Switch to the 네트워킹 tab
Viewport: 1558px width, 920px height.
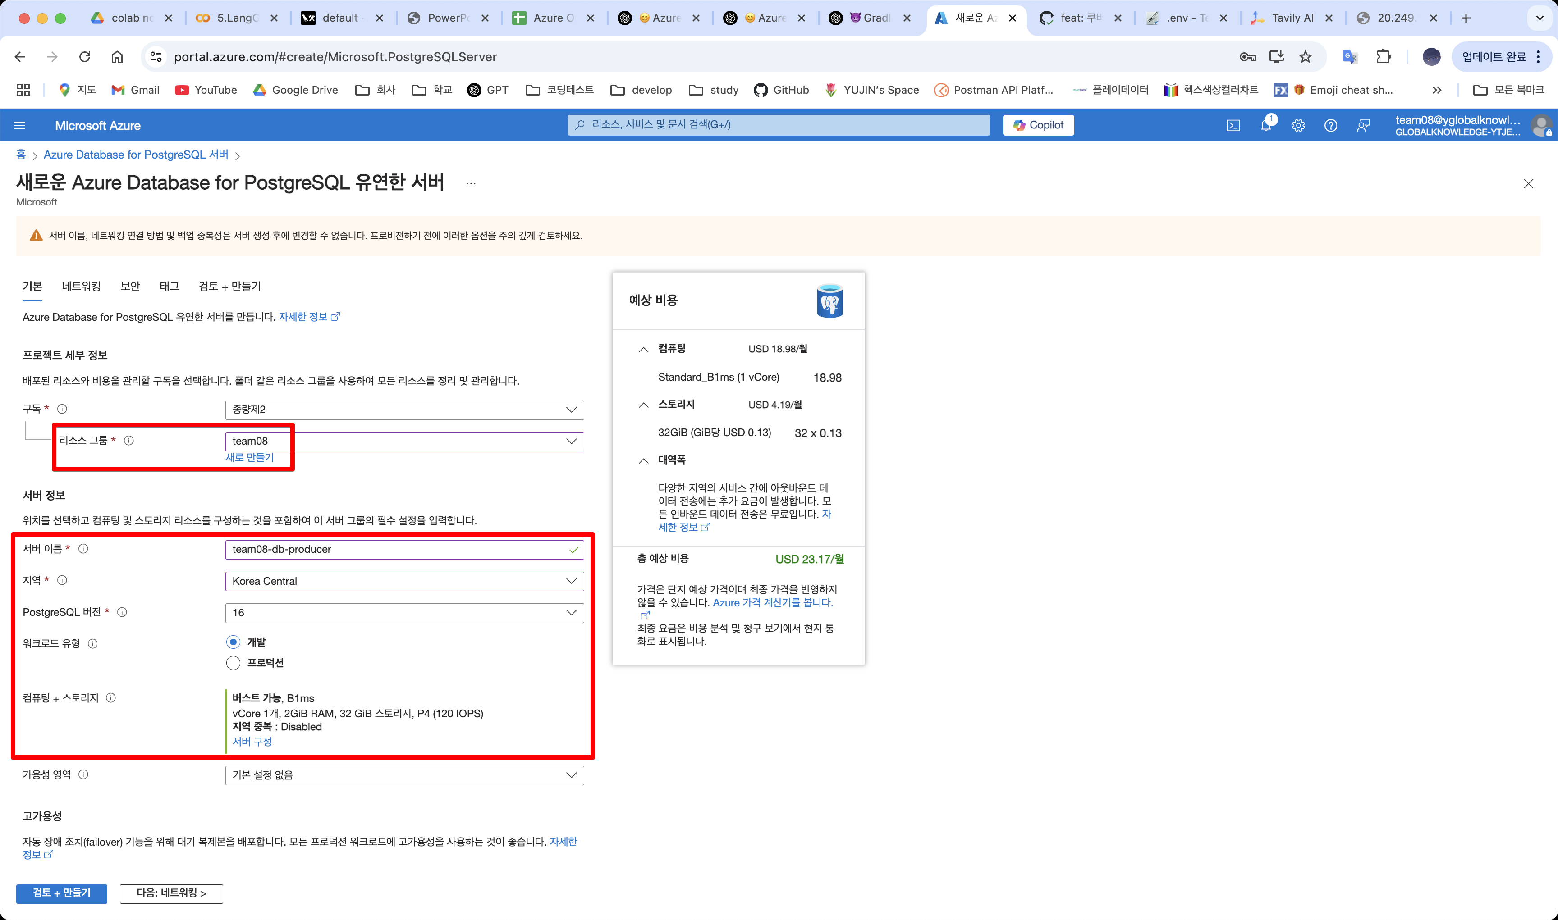pyautogui.click(x=81, y=287)
